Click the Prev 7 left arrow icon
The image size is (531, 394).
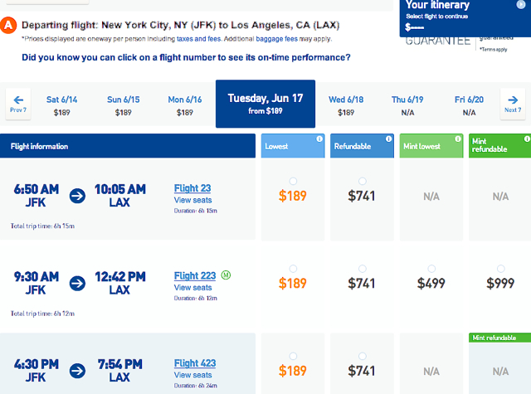(x=18, y=100)
